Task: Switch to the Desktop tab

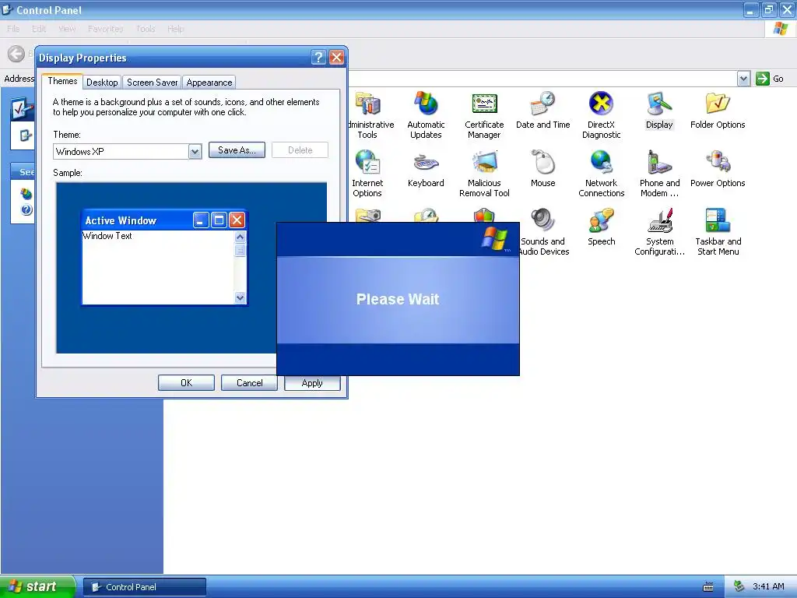Action: pyautogui.click(x=102, y=83)
